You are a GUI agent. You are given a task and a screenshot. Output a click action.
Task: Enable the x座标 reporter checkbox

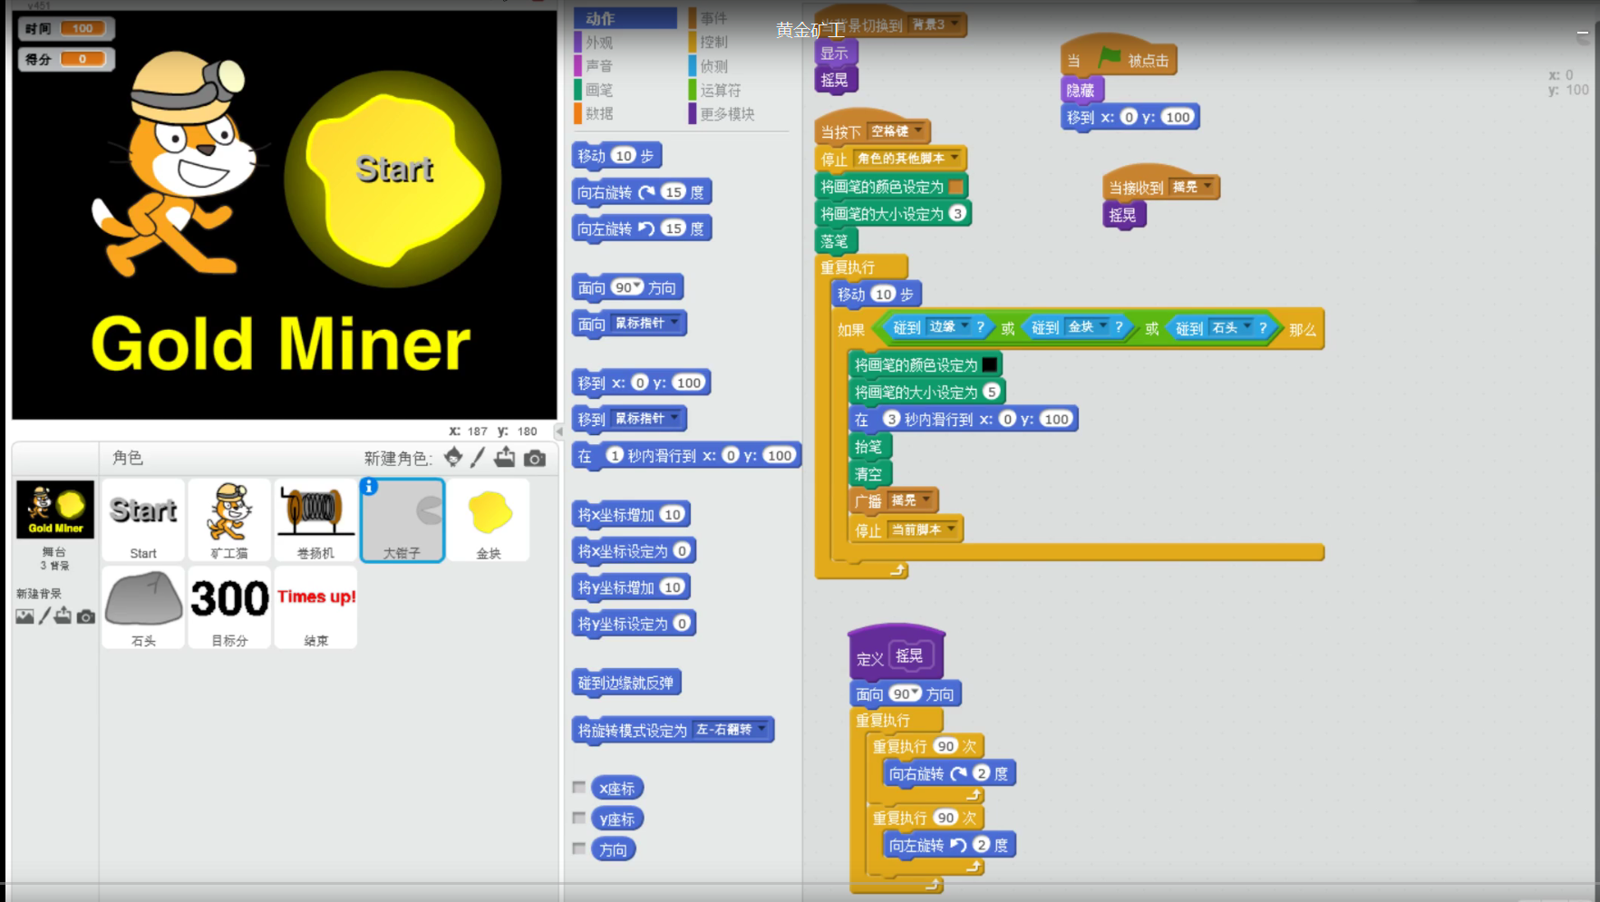(x=579, y=787)
